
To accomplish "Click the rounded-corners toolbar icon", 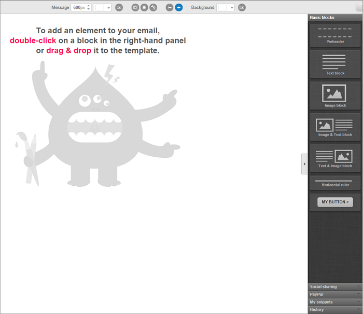I will tap(153, 8).
